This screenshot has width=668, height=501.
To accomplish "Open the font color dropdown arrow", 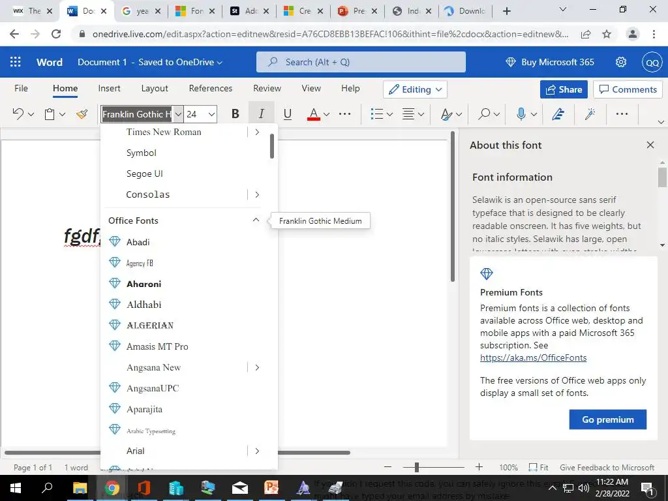I will coord(326,114).
